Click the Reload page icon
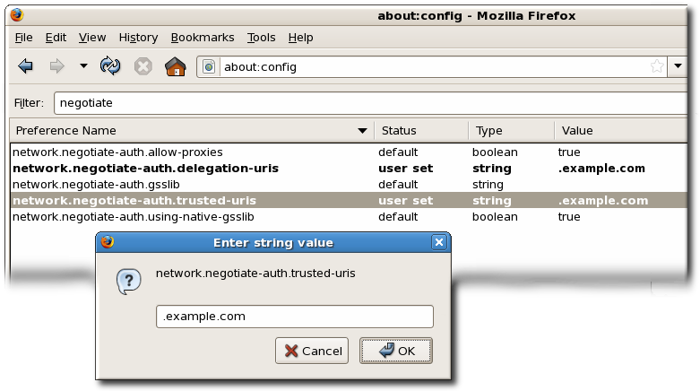Image resolution: width=700 pixels, height=391 pixels. 110,66
